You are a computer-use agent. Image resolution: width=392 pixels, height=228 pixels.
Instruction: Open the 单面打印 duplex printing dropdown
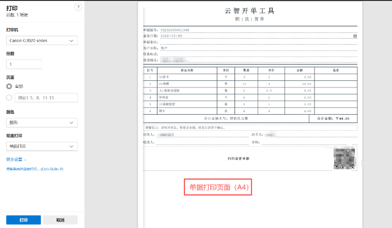click(x=42, y=147)
